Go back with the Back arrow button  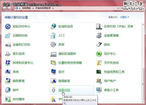click(x=4, y=8)
